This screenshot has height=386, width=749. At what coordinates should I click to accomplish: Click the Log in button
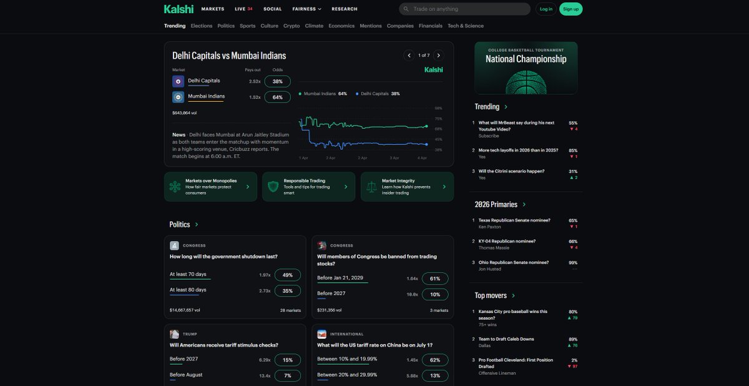[x=546, y=9]
